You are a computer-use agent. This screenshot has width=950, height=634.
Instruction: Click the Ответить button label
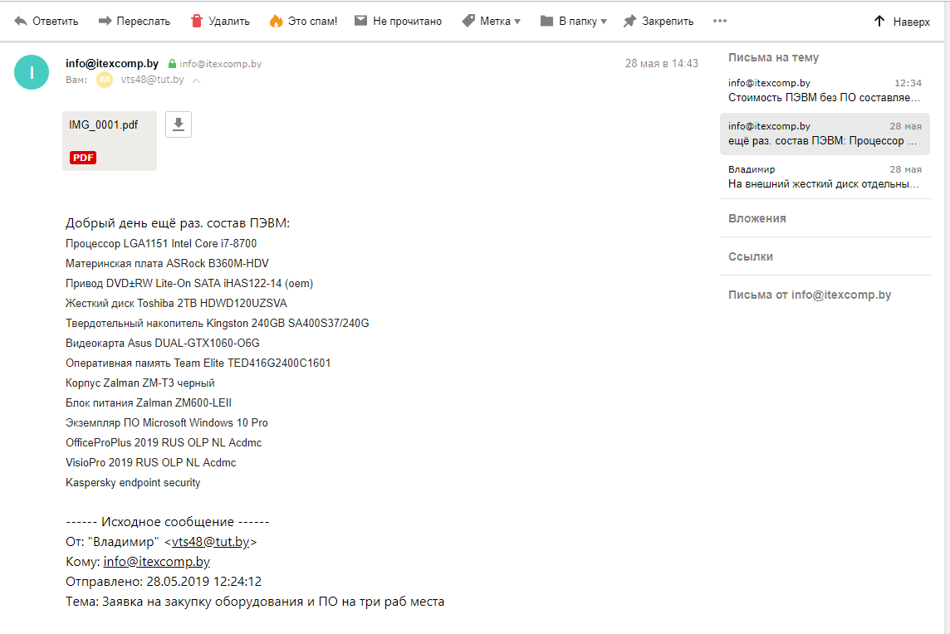coord(55,22)
